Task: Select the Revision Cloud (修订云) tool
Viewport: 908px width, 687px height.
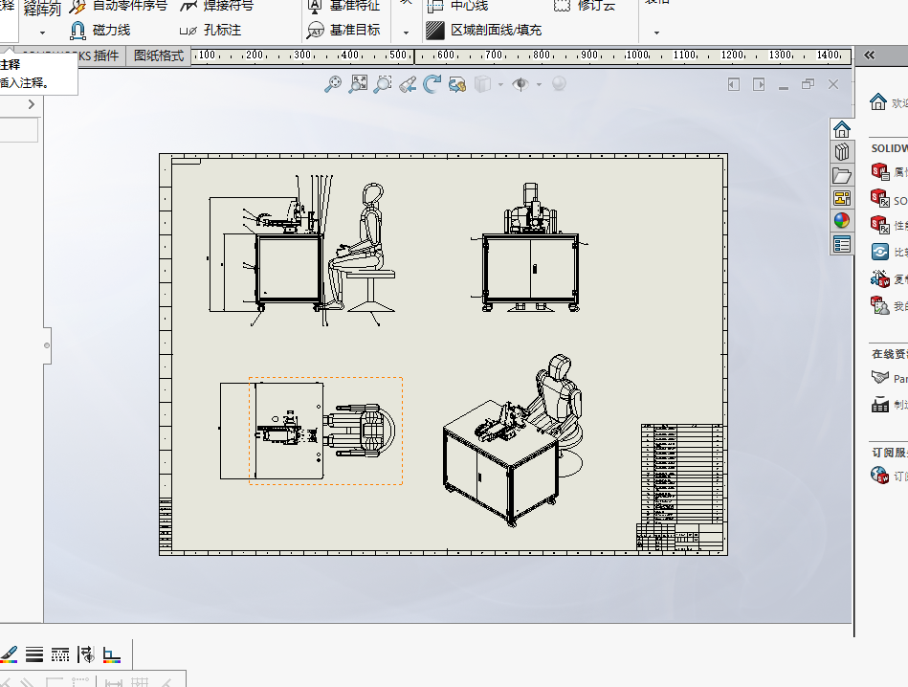Action: point(585,6)
